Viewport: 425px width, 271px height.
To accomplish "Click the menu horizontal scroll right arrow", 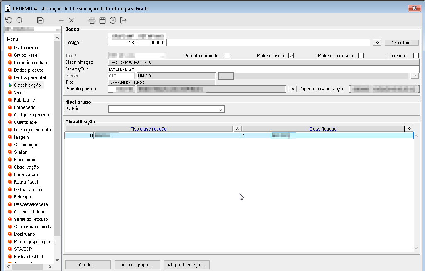I will 50,267.
